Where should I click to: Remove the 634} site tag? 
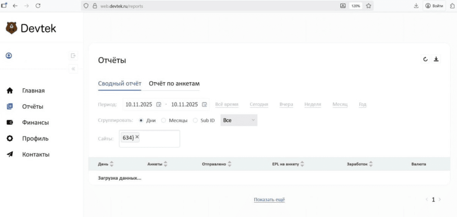[137, 137]
